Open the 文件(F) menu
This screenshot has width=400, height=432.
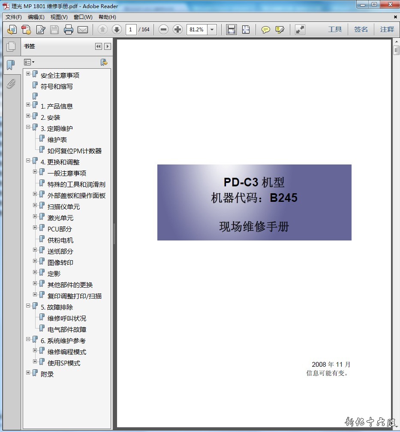click(x=14, y=17)
